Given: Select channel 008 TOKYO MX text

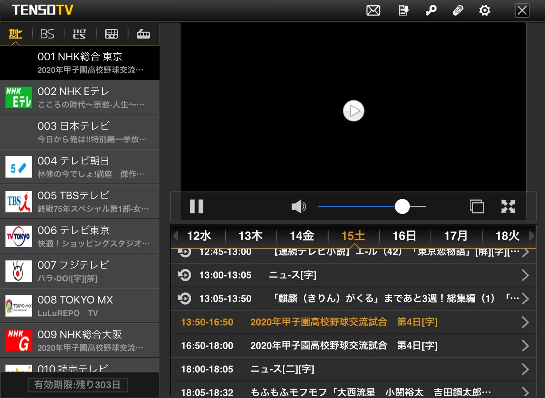Looking at the screenshot, I should click(x=75, y=300).
